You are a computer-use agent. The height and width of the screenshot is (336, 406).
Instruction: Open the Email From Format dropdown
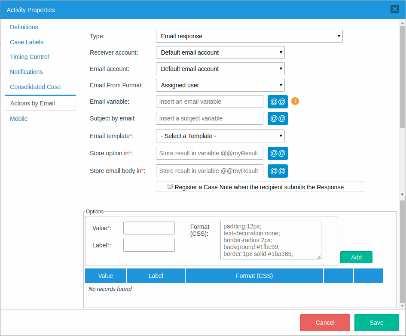pos(220,85)
